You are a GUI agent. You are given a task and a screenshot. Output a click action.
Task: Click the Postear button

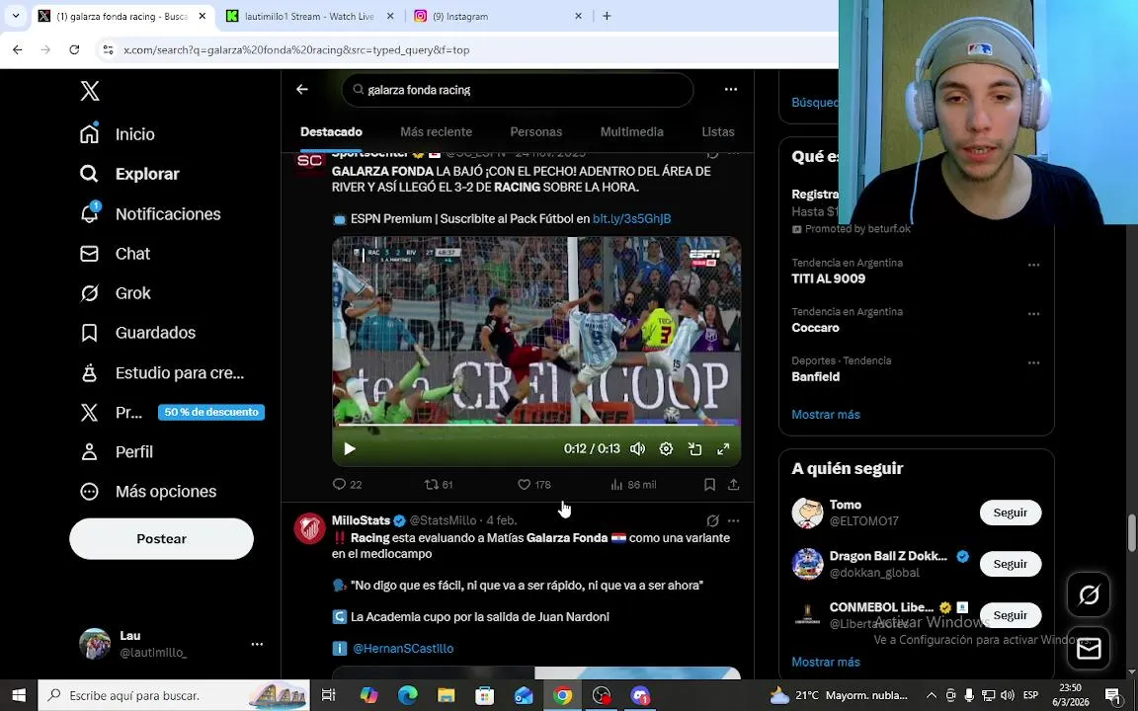click(x=161, y=538)
